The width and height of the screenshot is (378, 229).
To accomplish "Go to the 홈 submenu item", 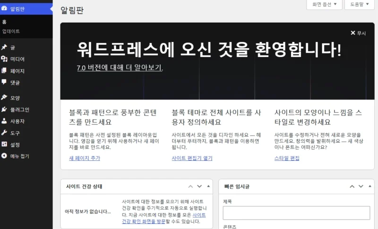I will [26, 22].
